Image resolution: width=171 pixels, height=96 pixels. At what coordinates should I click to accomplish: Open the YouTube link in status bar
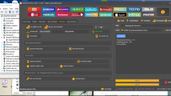point(106,89)
